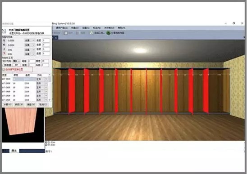Image resolution: width=247 pixels, height=174 pixels.
Task: Click the Cancel (取消) button in dialog
Action: coord(43,104)
